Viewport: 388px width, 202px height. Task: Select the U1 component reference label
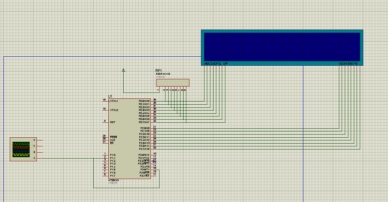[110, 96]
